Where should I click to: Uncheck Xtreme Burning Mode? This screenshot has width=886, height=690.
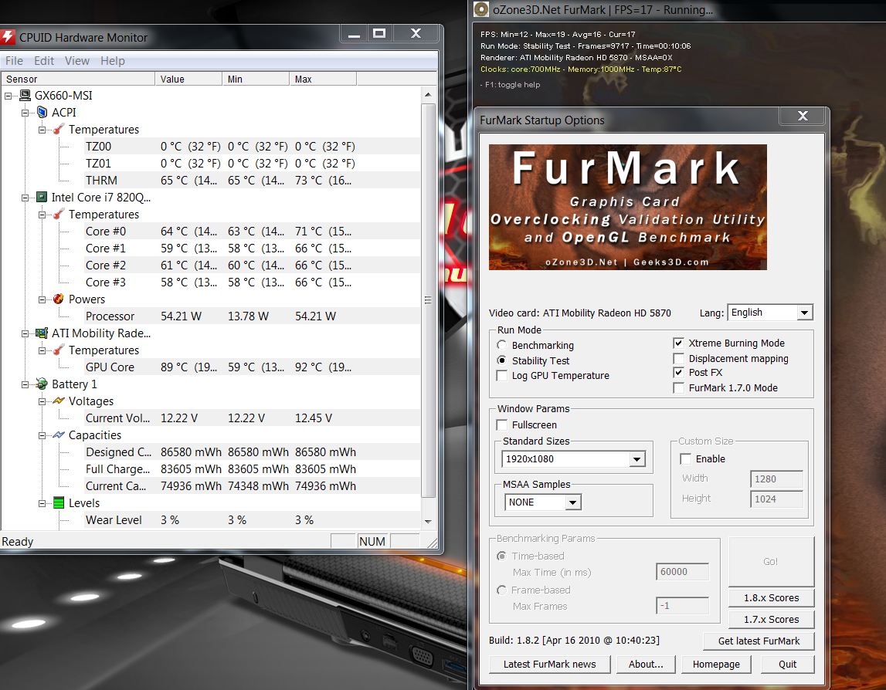click(679, 343)
